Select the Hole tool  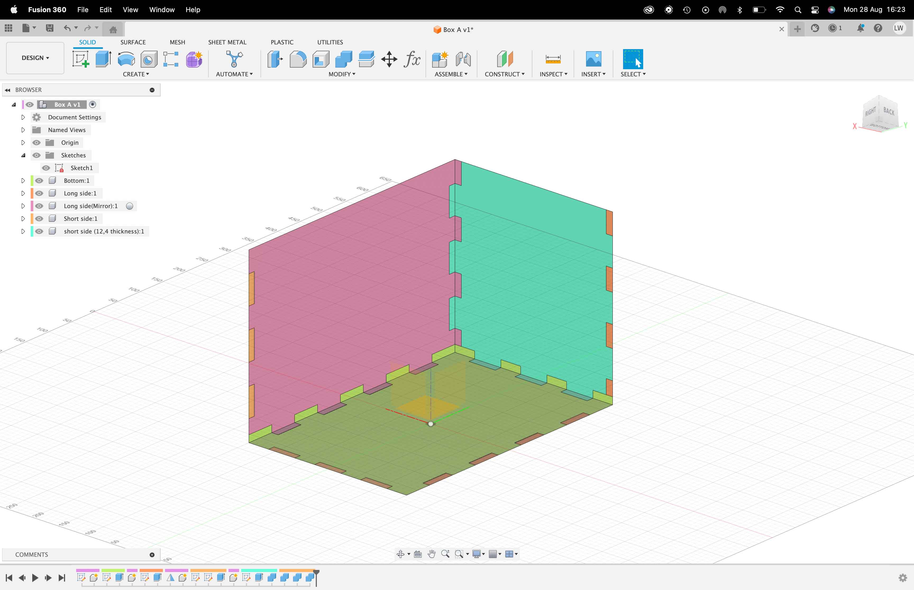(x=149, y=59)
